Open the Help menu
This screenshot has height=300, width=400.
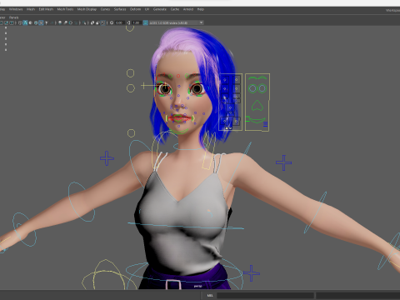coord(201,9)
